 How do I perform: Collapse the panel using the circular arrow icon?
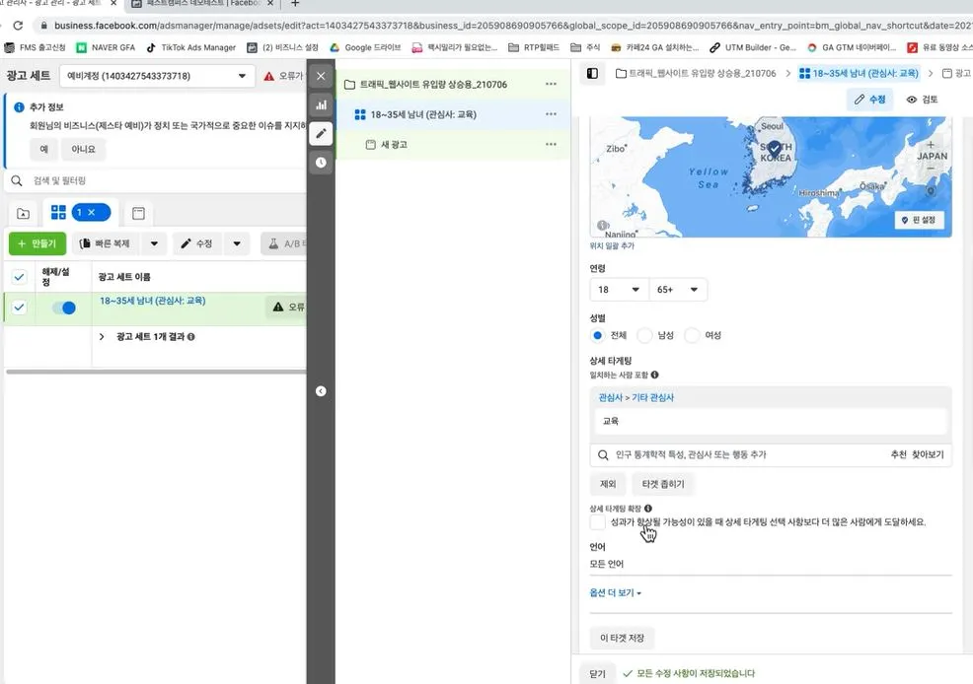[320, 391]
